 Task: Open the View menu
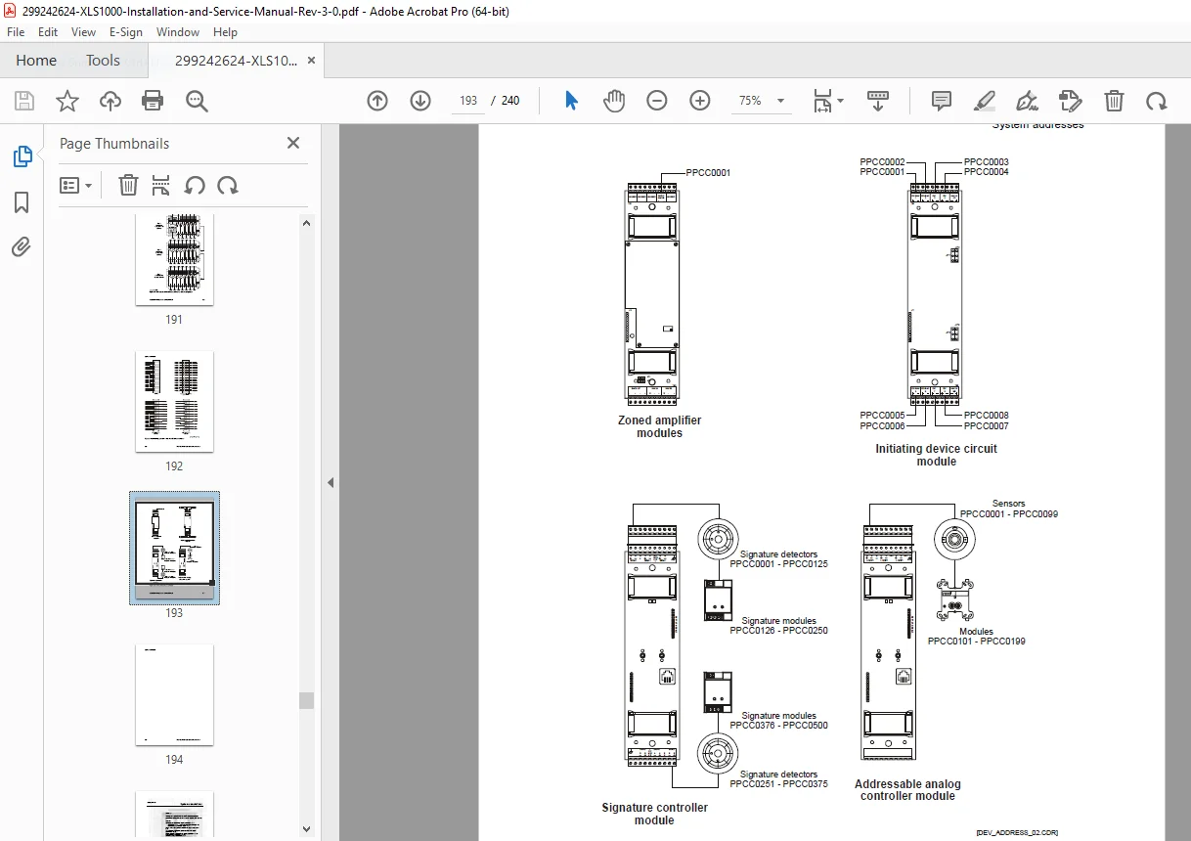tap(83, 31)
